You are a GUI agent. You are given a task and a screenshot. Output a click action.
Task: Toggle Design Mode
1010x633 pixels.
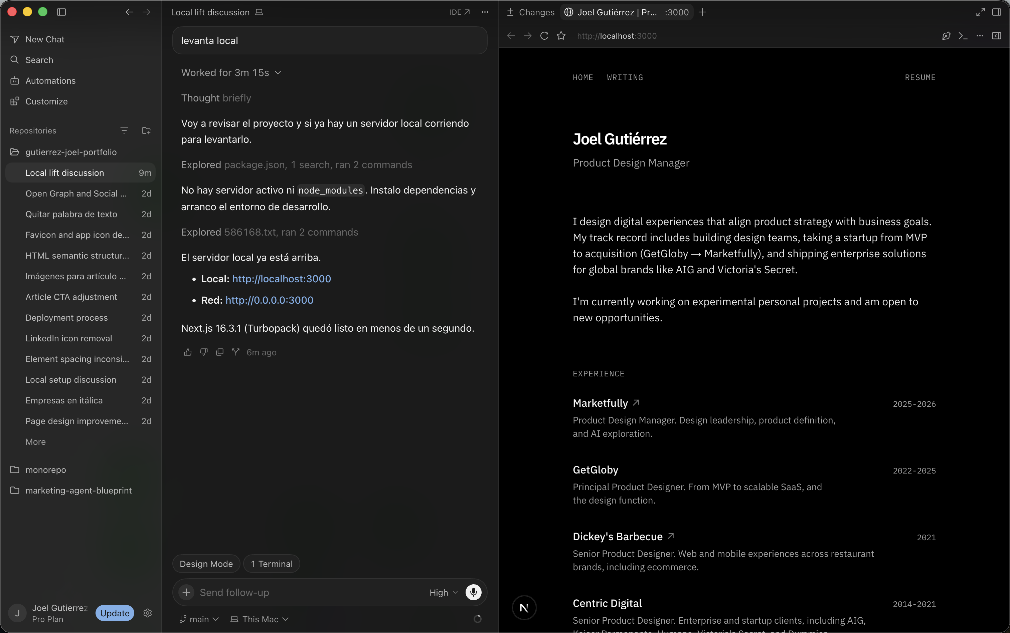(x=206, y=564)
